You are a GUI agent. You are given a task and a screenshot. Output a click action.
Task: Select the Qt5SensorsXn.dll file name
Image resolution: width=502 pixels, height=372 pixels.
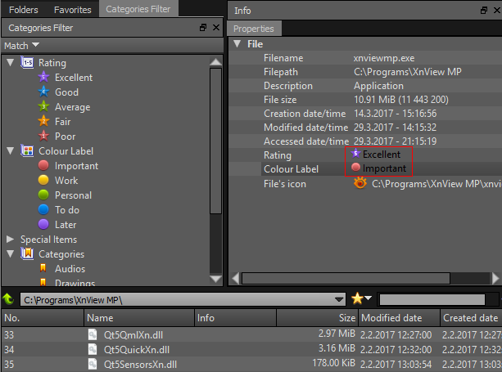point(140,365)
